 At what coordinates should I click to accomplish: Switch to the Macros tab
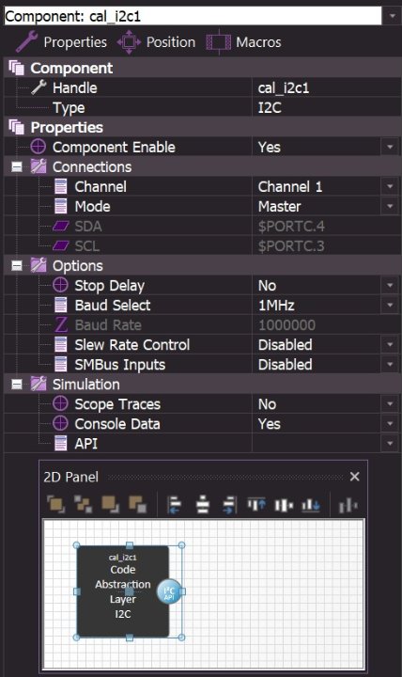[243, 42]
